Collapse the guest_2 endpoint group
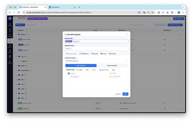This screenshot has width=193, height=122. click(x=16, y=35)
